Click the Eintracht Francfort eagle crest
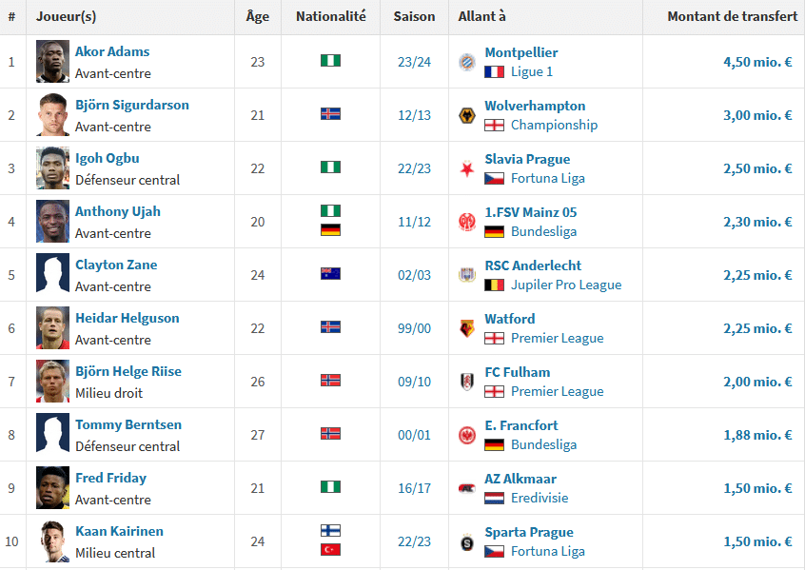 (x=466, y=436)
